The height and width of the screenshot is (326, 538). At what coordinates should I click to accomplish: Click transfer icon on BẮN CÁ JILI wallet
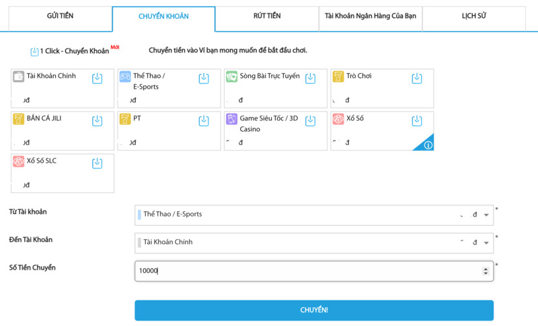[x=98, y=121]
